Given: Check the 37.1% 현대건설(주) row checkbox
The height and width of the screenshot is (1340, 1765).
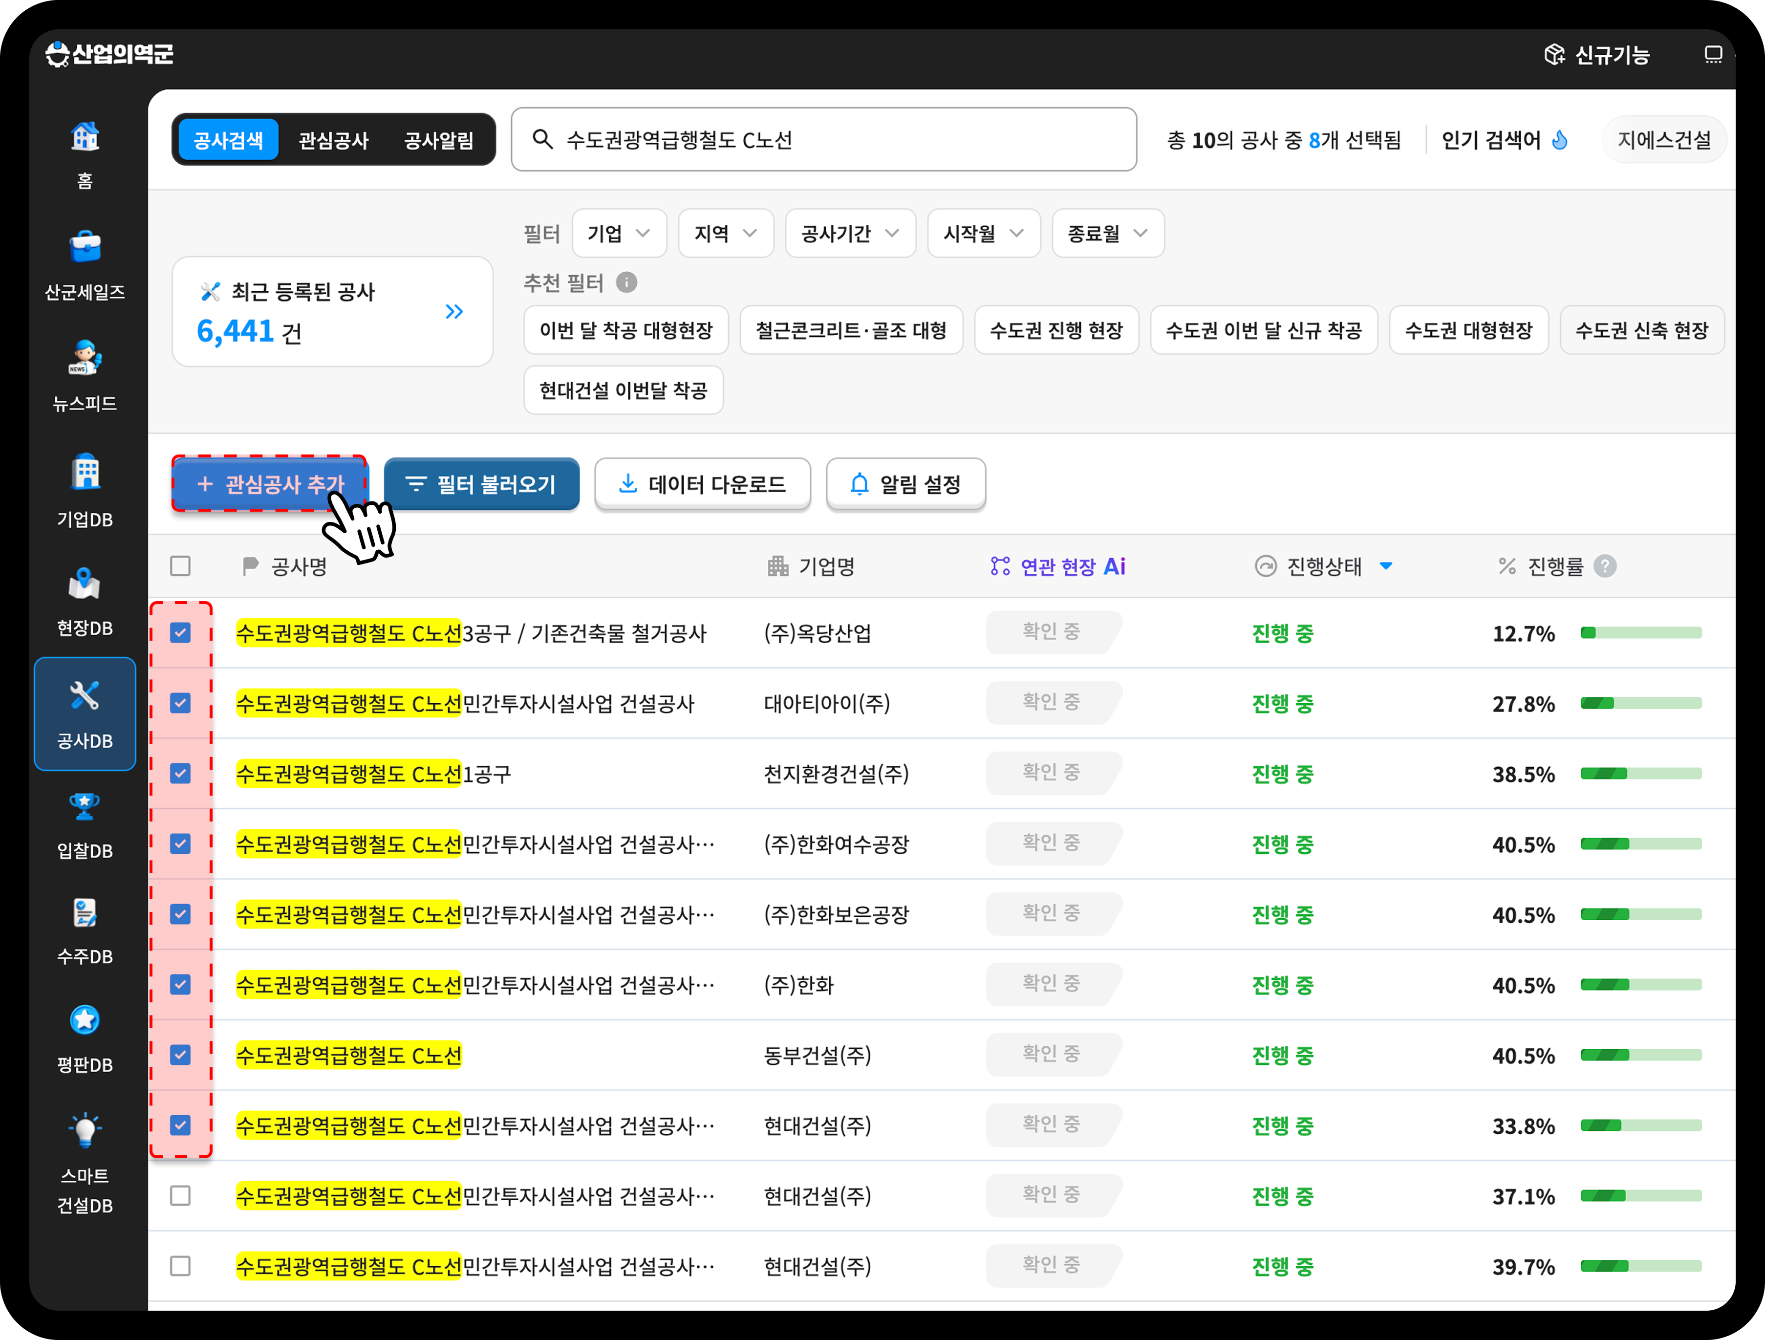Looking at the screenshot, I should click(x=180, y=1195).
